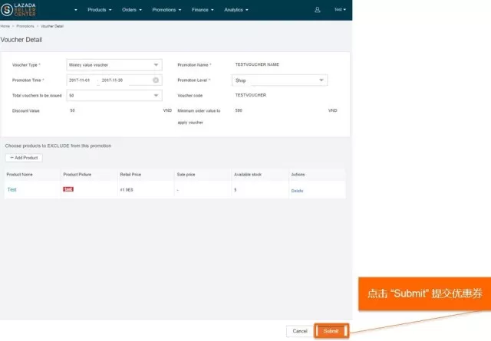Click the Add Product button
The width and height of the screenshot is (491, 341).
coord(24,157)
